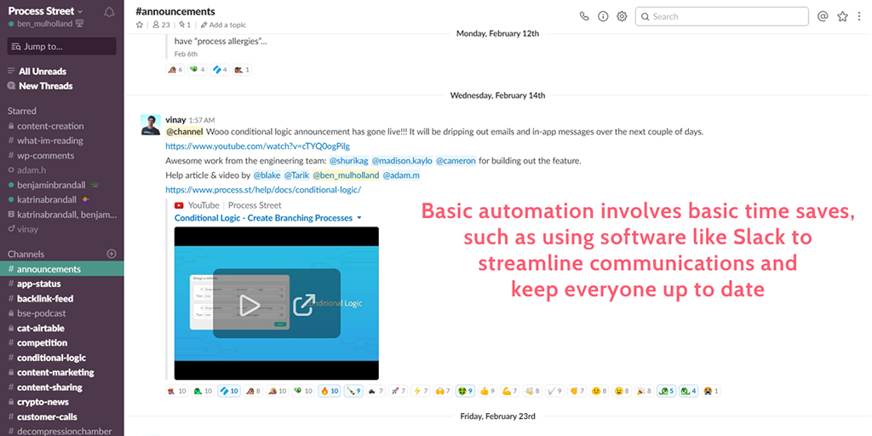Click the Channels section header
The width and height of the screenshot is (872, 436).
[26, 254]
